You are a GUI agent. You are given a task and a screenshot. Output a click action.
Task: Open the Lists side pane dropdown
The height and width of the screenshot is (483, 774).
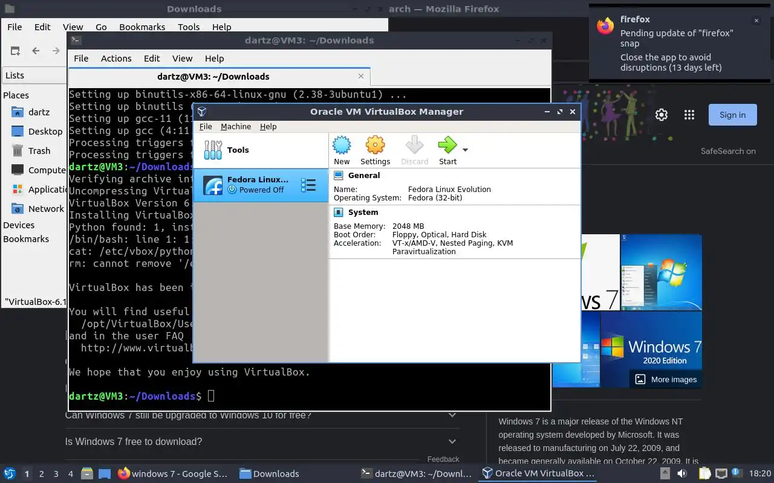[x=35, y=75]
